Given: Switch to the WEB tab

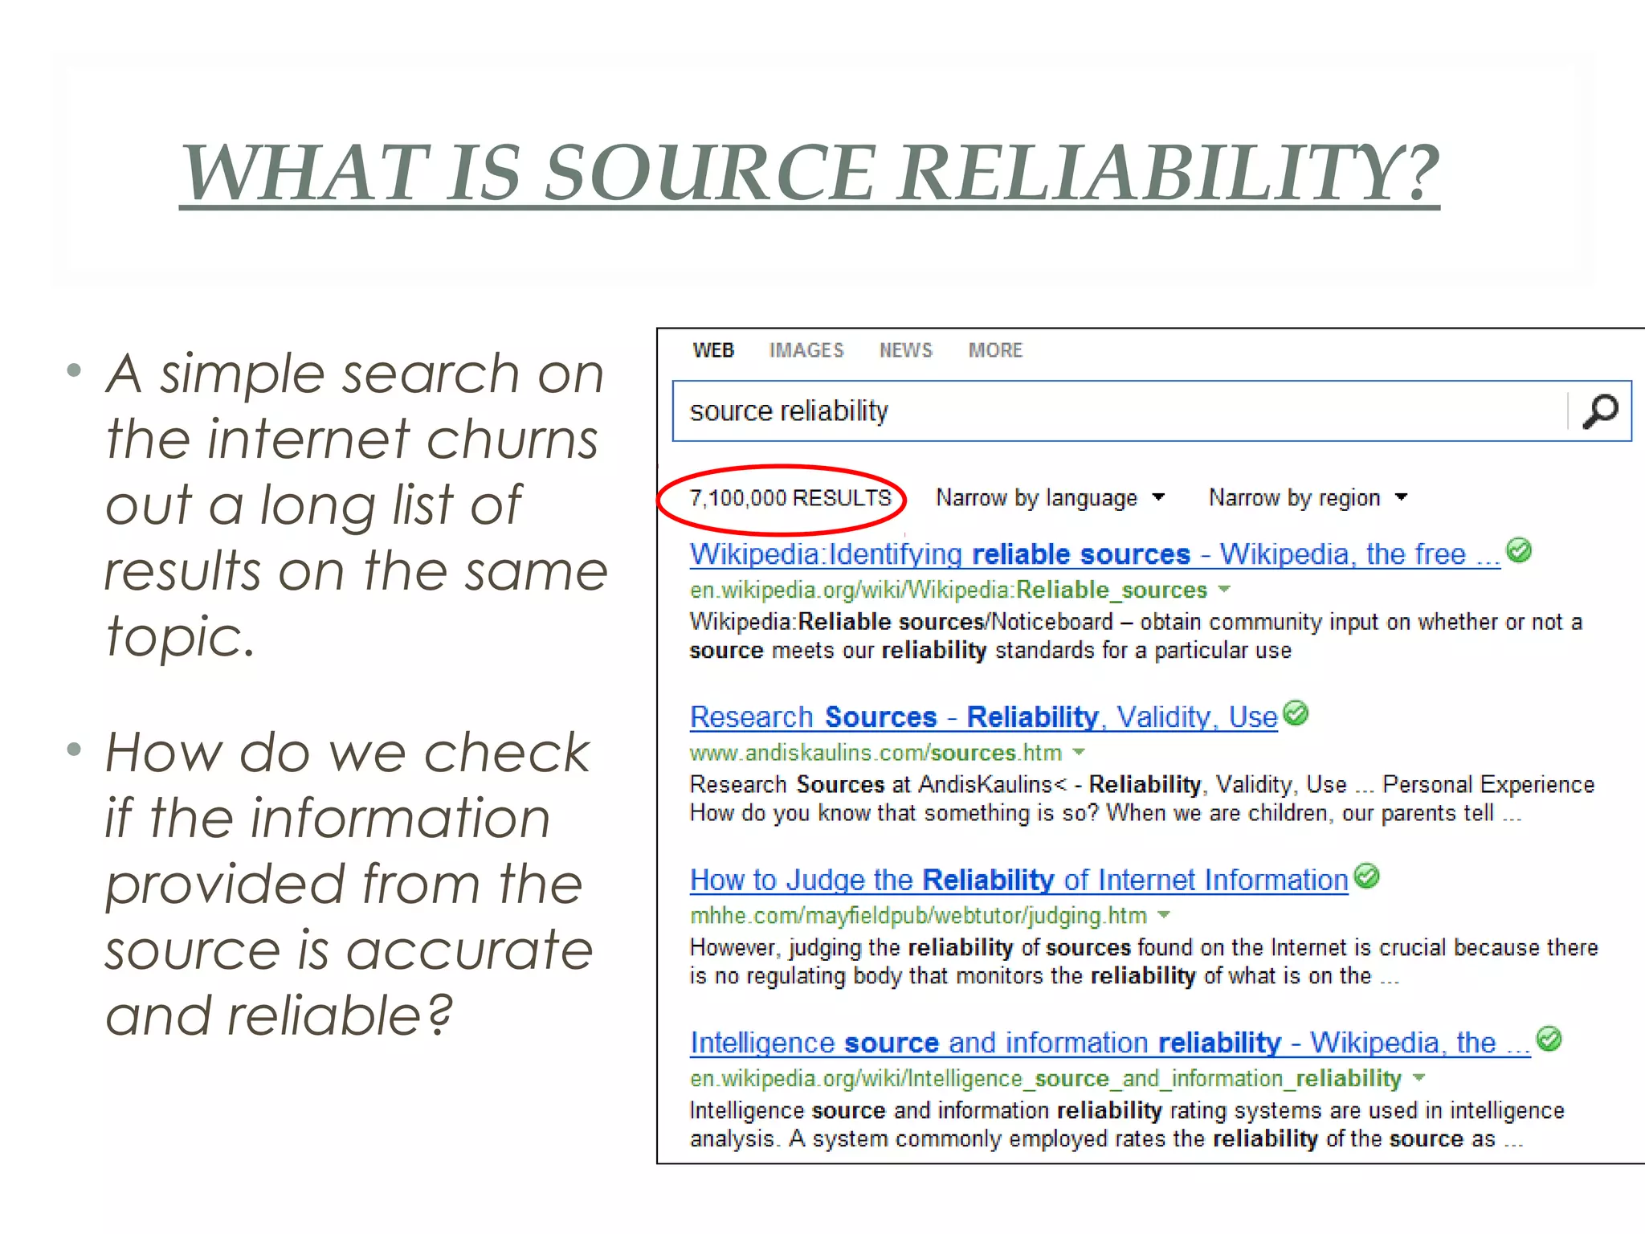Looking at the screenshot, I should click(x=713, y=350).
